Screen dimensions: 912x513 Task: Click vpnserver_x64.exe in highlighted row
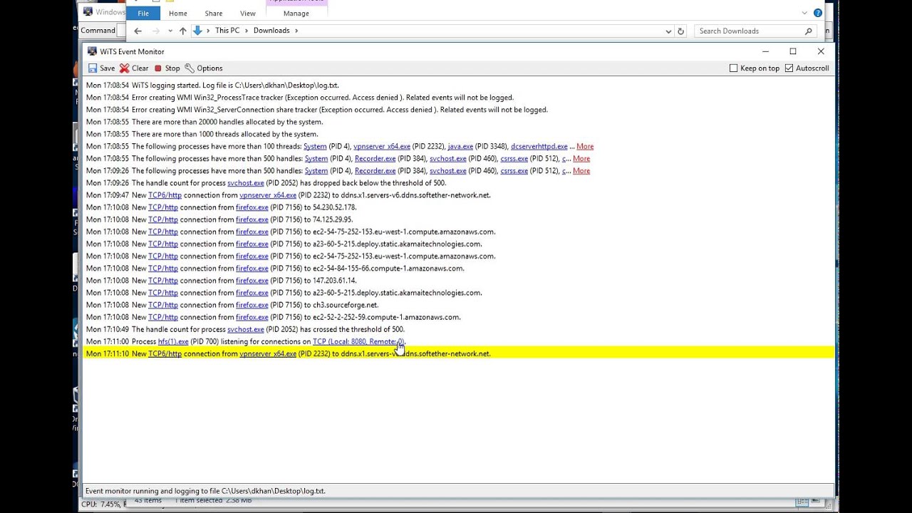(268, 354)
